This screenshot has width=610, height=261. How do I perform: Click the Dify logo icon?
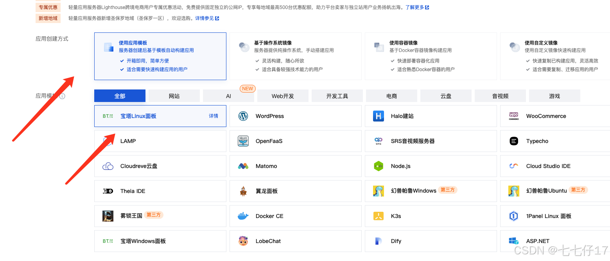(379, 241)
